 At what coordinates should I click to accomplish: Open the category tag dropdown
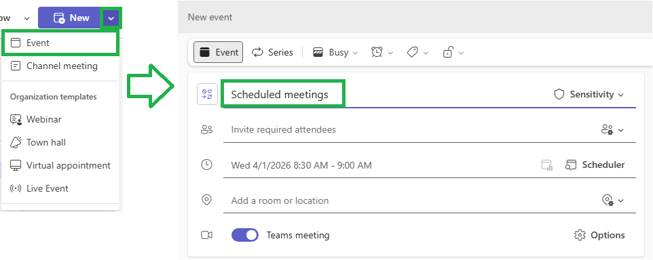(417, 52)
